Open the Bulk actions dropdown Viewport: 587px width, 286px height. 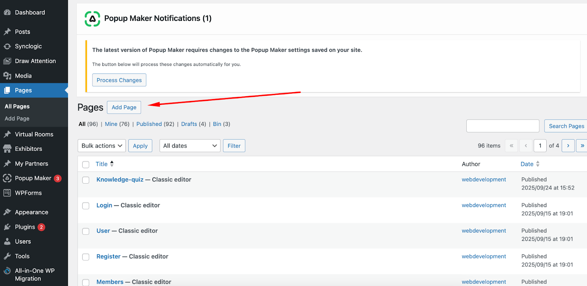tap(102, 146)
